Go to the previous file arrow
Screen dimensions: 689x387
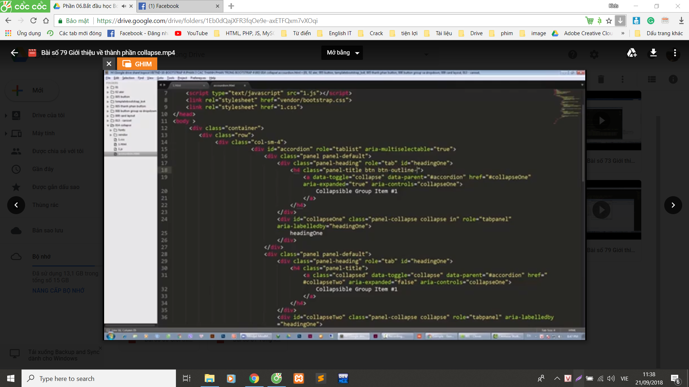16,205
